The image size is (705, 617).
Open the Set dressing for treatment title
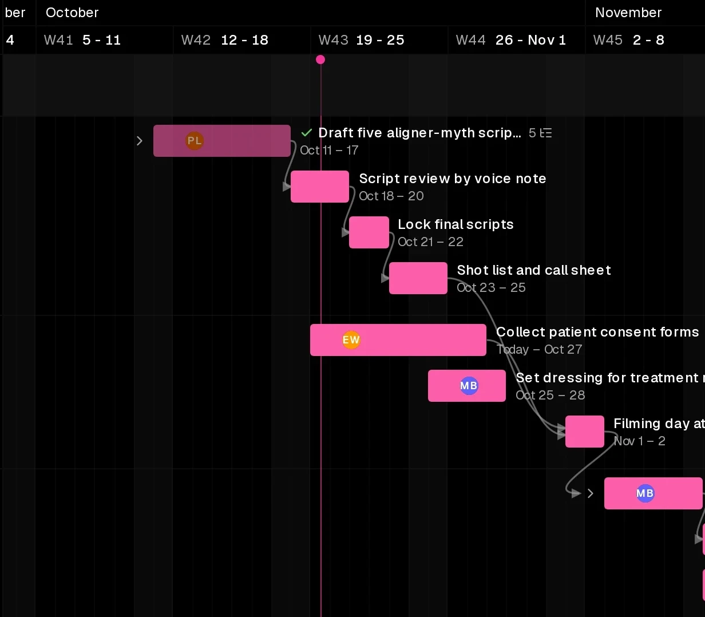click(610, 378)
